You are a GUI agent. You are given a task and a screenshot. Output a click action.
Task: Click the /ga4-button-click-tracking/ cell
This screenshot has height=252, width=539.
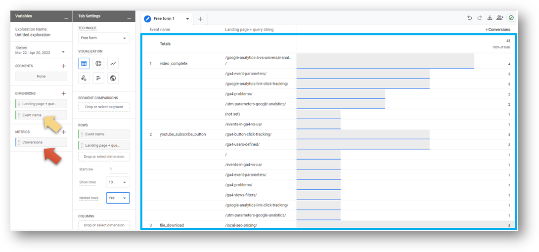[248, 134]
